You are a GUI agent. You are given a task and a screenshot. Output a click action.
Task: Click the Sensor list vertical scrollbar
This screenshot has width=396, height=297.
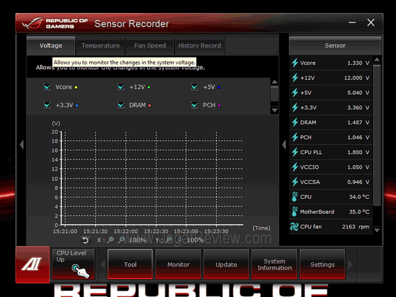[x=377, y=135]
